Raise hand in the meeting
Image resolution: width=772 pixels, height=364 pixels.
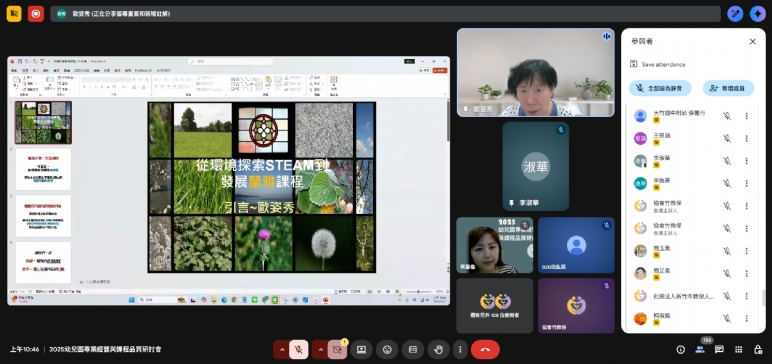439,349
